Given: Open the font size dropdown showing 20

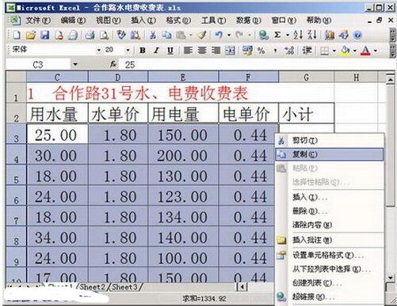Looking at the screenshot, I should pos(128,50).
